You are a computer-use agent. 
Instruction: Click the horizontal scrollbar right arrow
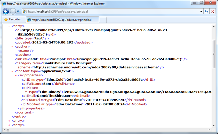209,130
